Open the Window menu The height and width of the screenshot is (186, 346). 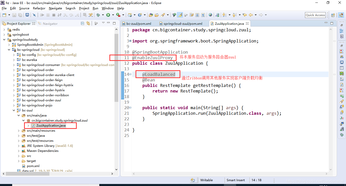click(108, 8)
